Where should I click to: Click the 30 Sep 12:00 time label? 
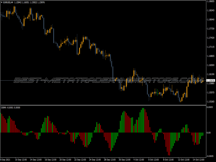(125, 160)
